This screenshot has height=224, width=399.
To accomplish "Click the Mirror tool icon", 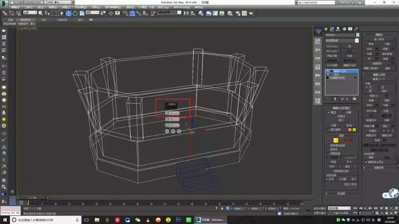I will pos(186,13).
